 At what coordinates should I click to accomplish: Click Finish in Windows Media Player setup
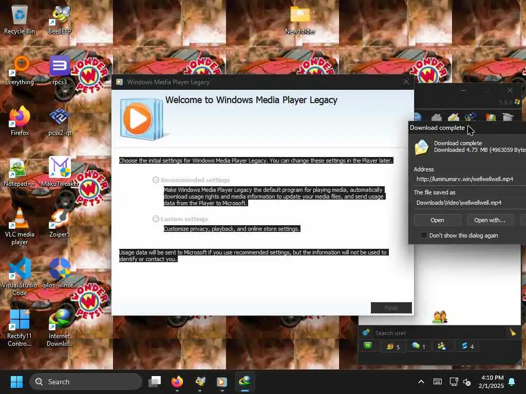point(391,308)
